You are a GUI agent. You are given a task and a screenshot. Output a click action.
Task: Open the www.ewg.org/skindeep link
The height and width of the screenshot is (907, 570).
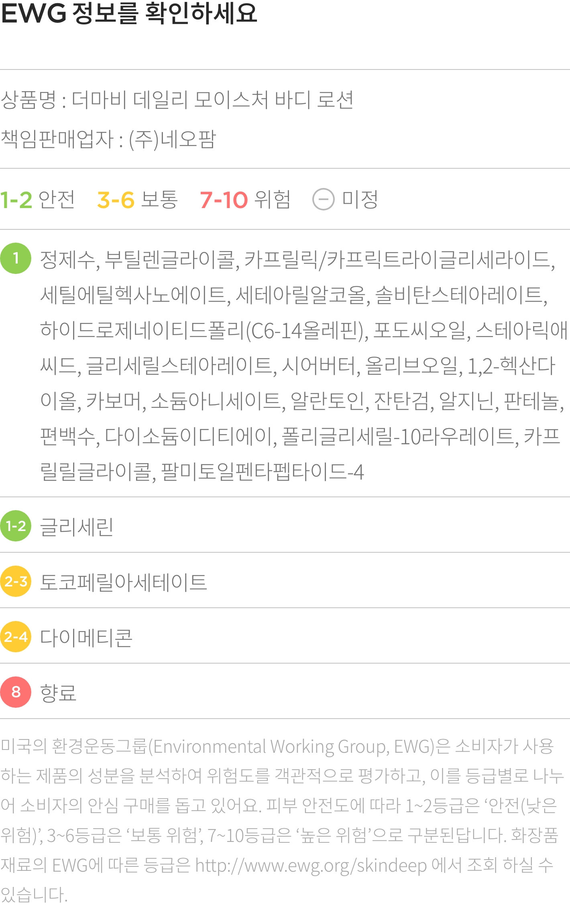coord(311,866)
